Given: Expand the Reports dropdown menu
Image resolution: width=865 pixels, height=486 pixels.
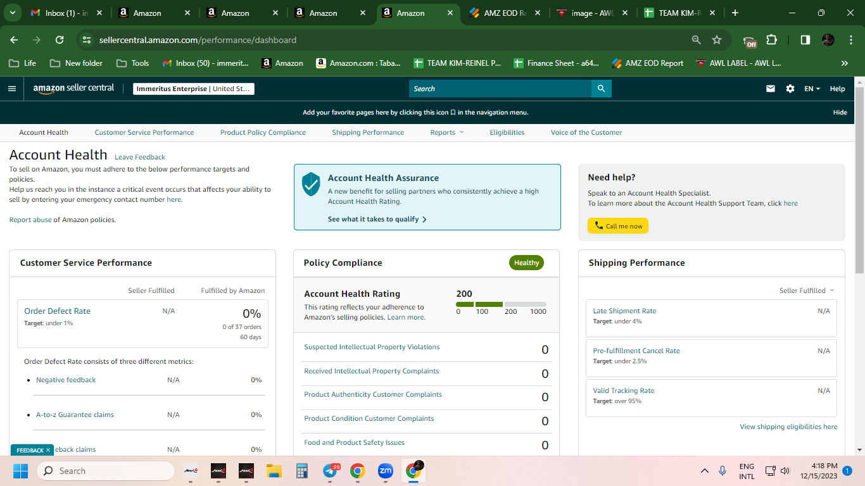Looking at the screenshot, I should click(447, 132).
